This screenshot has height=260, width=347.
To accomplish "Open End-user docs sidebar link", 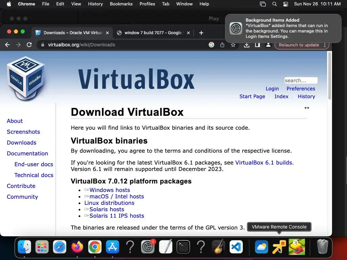I will pyautogui.click(x=34, y=164).
